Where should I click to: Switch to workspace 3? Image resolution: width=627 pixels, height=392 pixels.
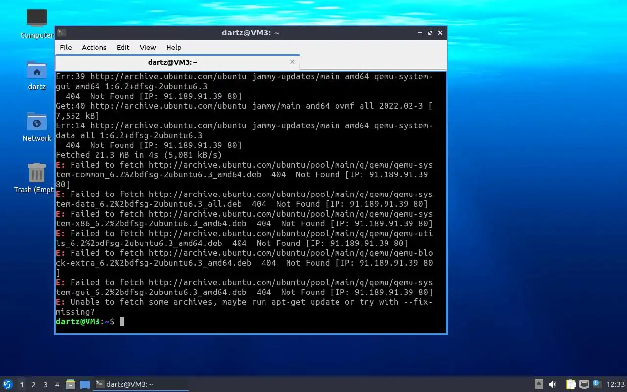(x=45, y=385)
